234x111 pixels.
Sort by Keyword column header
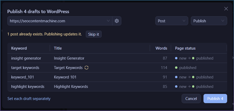point(19,48)
